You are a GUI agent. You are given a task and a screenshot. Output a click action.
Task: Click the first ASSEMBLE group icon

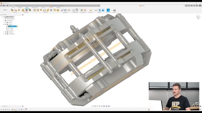click(62, 10)
